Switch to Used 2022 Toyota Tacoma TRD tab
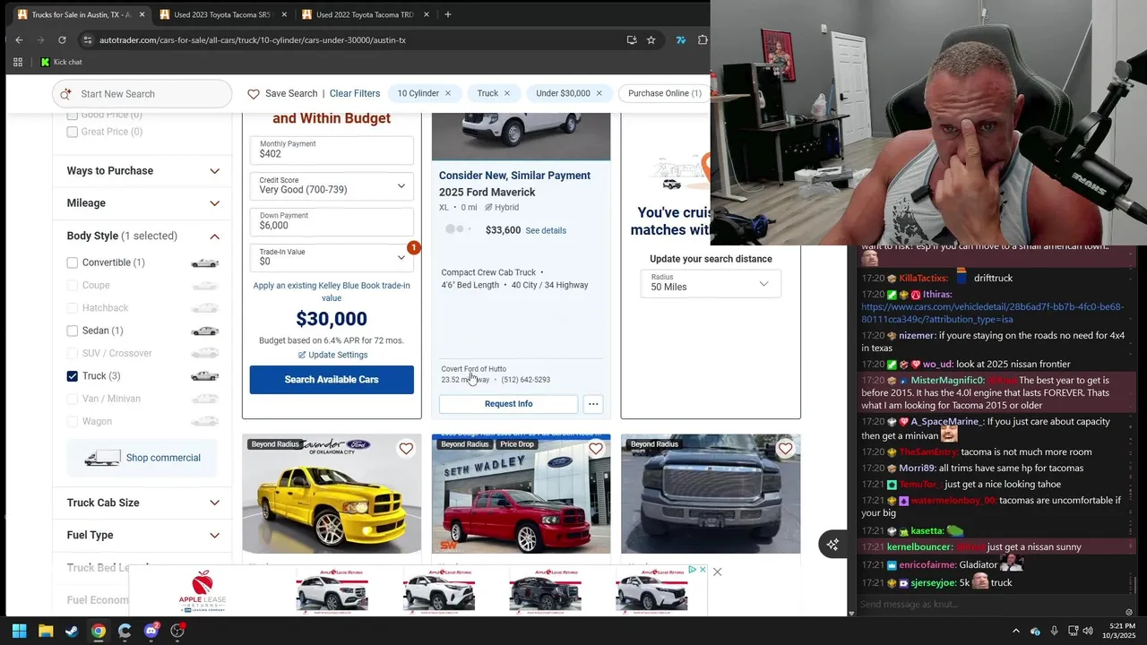The width and height of the screenshot is (1147, 645). [364, 14]
